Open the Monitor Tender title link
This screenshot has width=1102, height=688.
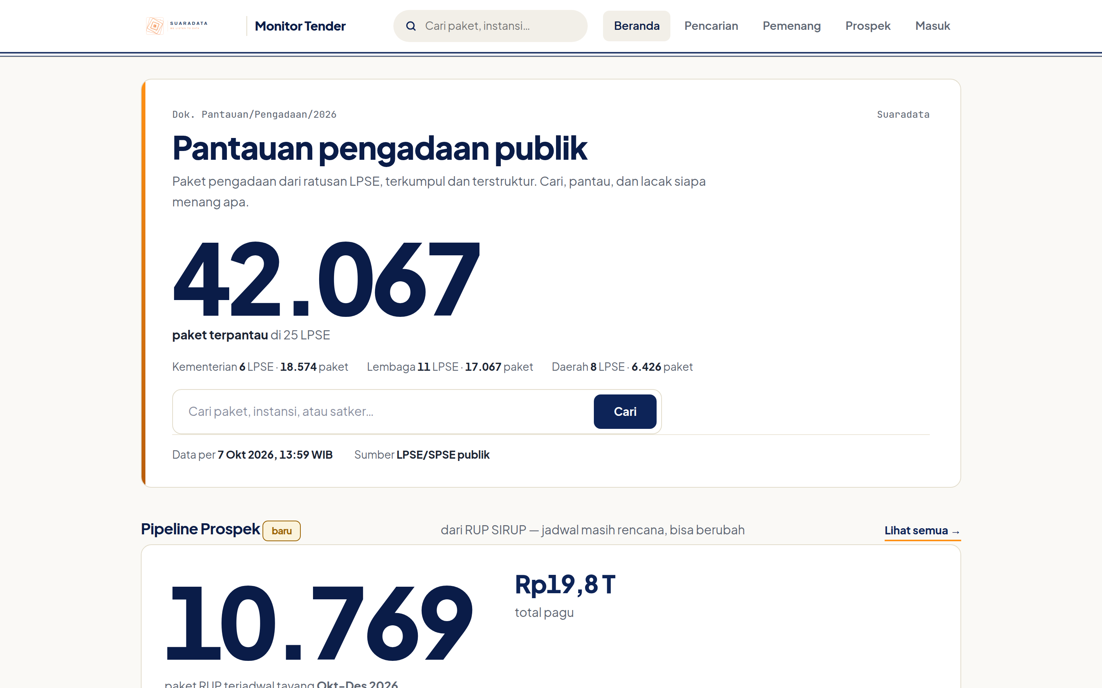pos(300,26)
